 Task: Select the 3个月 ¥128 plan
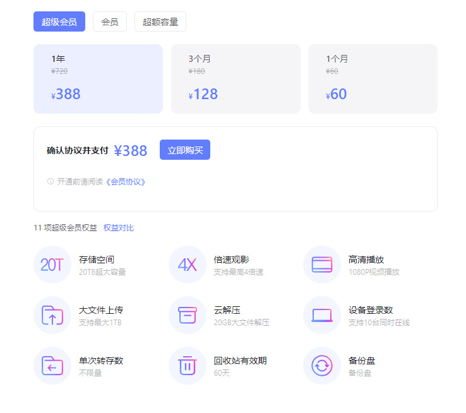236,79
